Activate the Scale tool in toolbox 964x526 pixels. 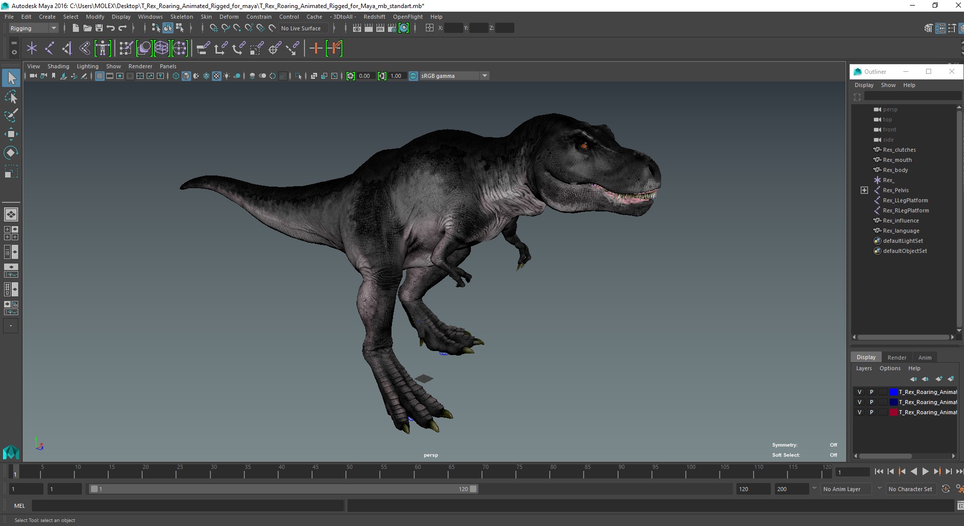[x=11, y=171]
